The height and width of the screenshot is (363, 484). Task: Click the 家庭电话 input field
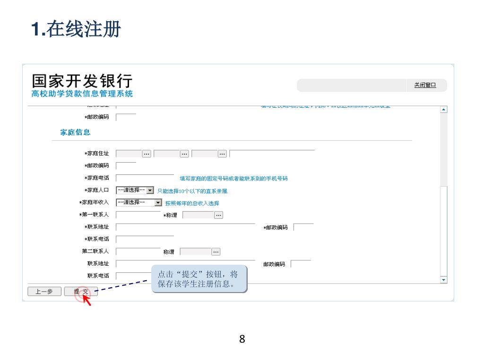tap(145, 178)
